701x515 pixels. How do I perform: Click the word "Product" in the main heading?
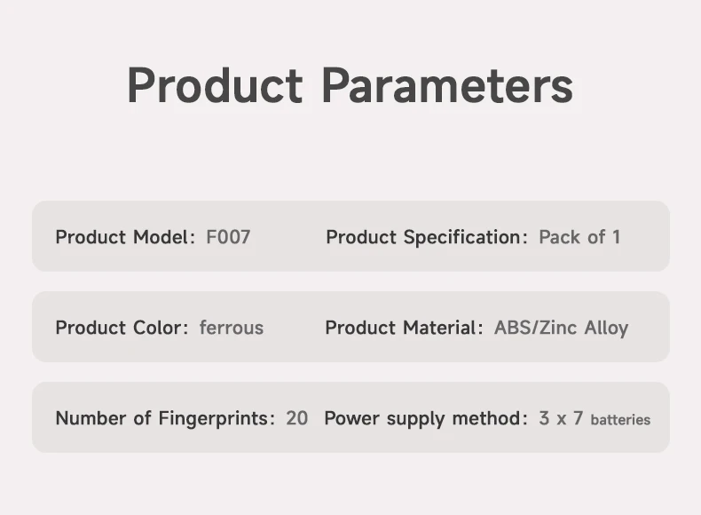tap(215, 86)
